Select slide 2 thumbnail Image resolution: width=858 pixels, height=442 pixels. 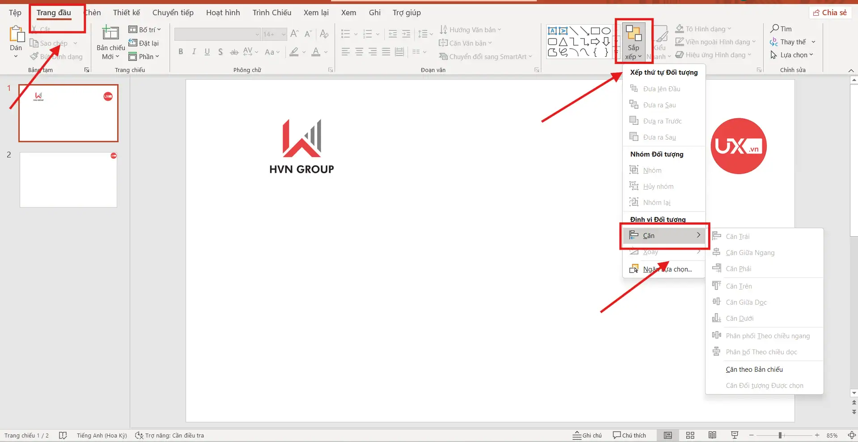[x=68, y=180]
